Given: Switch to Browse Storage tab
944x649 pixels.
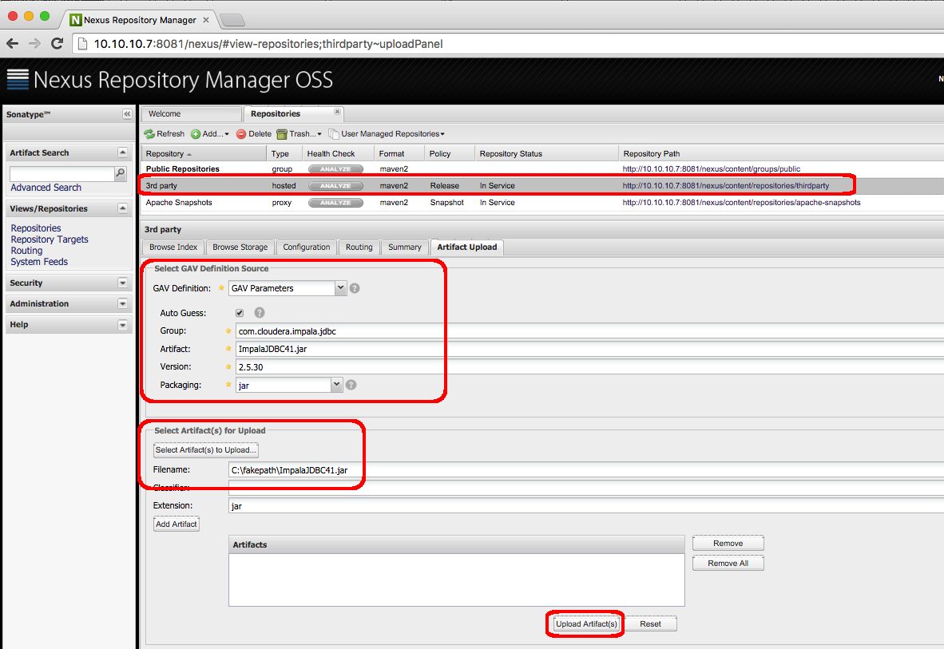Looking at the screenshot, I should click(240, 247).
